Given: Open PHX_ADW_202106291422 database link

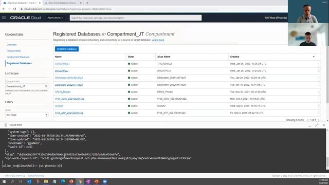Looking at the screenshot, I should (x=70, y=99).
